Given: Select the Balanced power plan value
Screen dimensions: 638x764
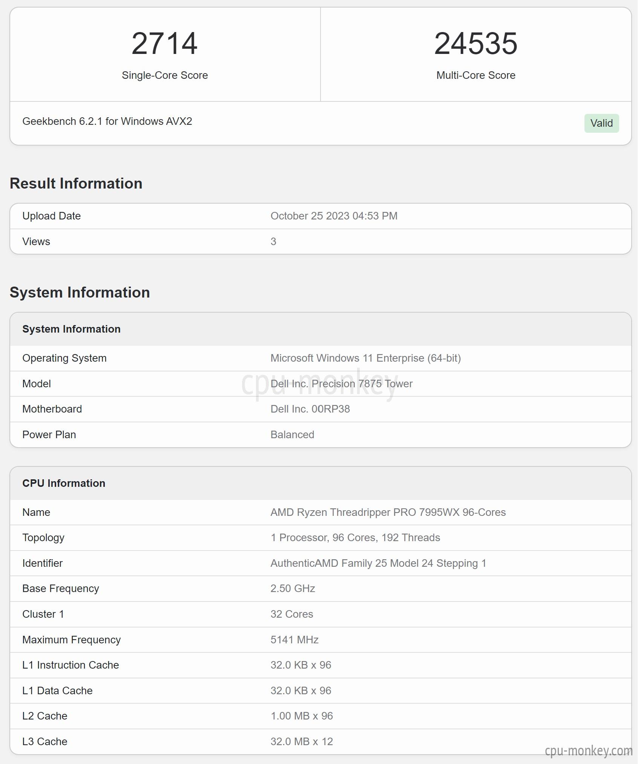Looking at the screenshot, I should tap(292, 435).
